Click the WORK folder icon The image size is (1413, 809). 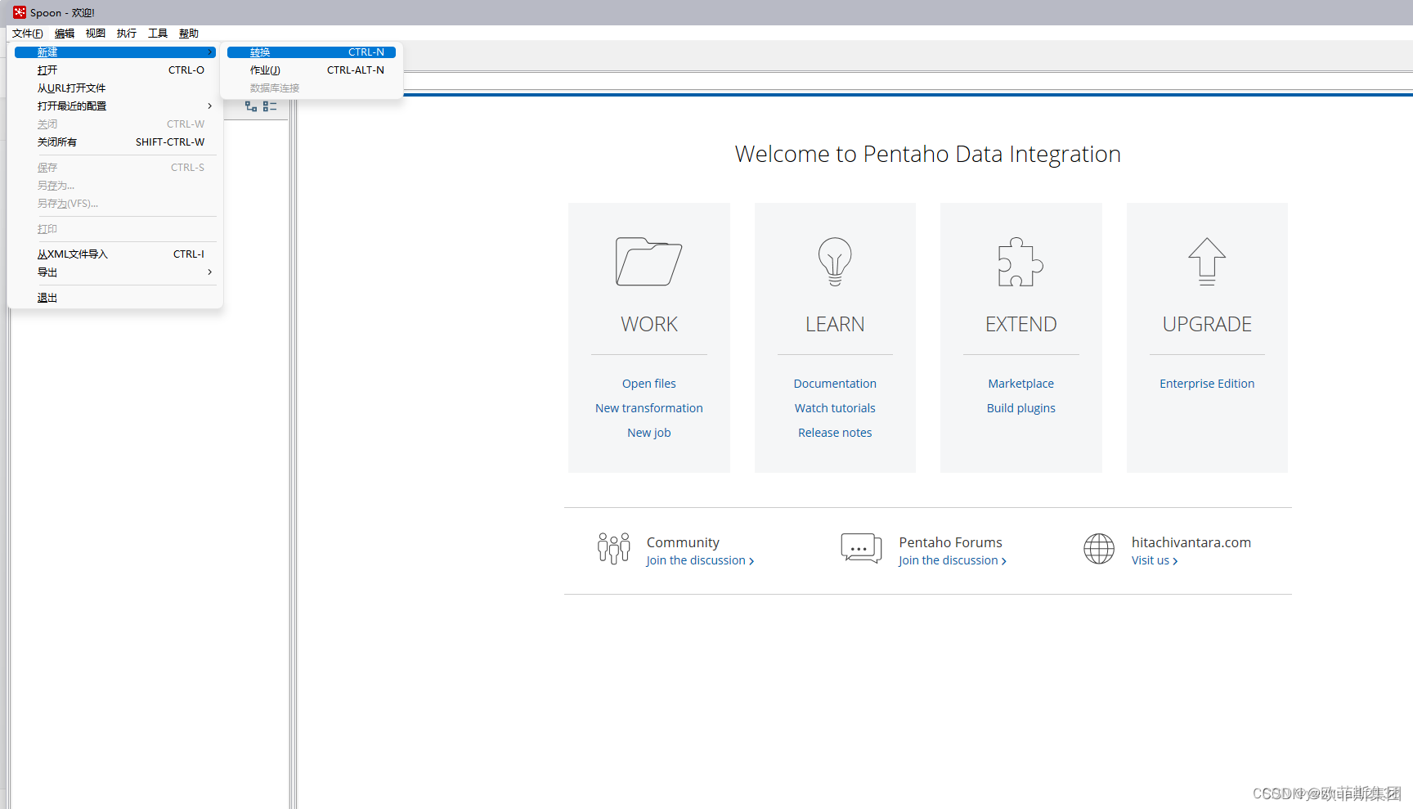point(648,262)
